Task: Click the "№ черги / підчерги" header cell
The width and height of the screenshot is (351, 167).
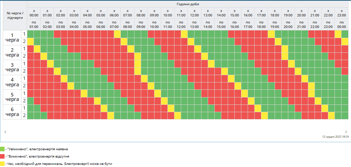Action: point(15,15)
